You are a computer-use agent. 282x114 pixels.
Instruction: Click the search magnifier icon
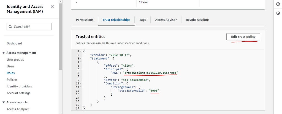[x=10, y=27]
